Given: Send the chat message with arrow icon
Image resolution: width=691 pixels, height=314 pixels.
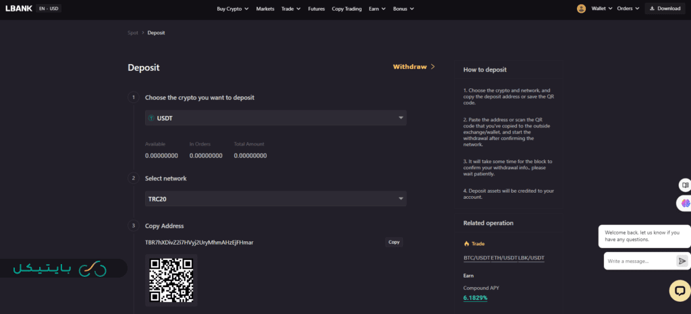Looking at the screenshot, I should pos(682,261).
